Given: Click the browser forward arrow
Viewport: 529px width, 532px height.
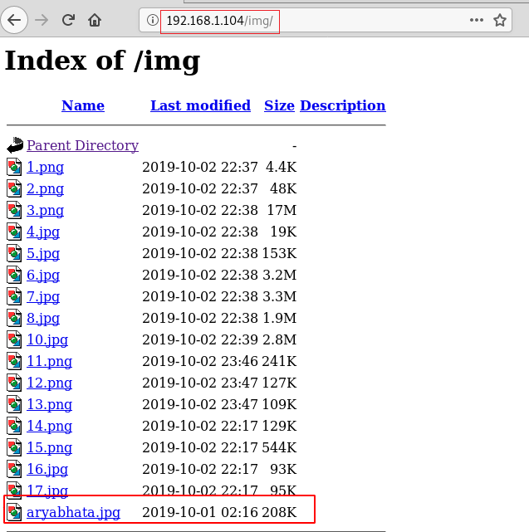Looking at the screenshot, I should pos(42,21).
